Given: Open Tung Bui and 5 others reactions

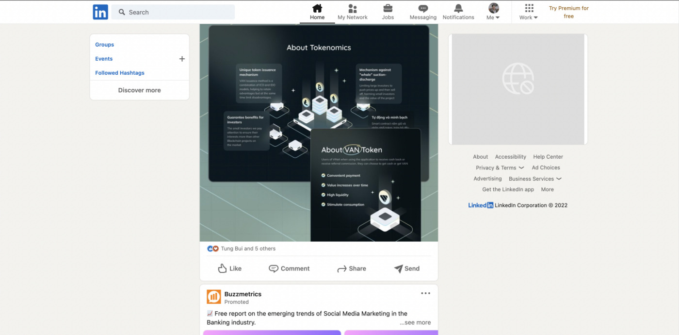Looking at the screenshot, I should pos(248,249).
